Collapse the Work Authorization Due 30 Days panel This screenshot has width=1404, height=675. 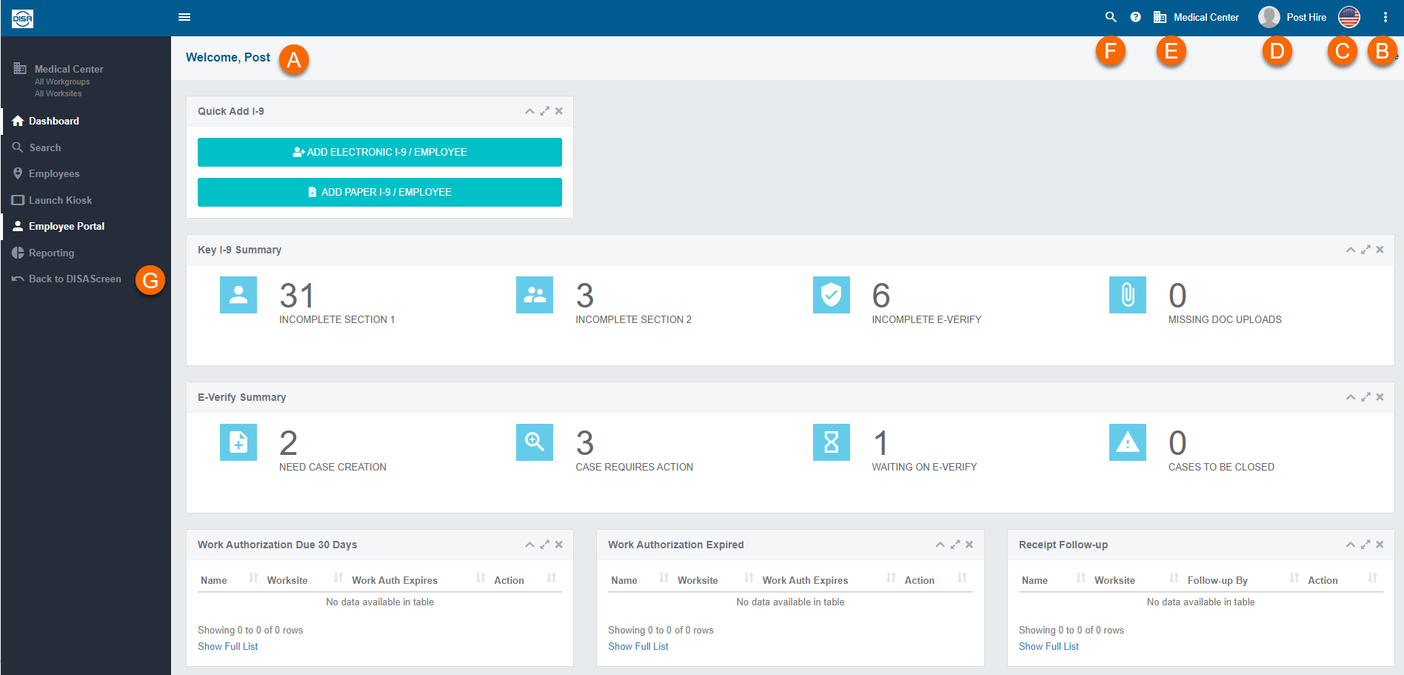529,545
